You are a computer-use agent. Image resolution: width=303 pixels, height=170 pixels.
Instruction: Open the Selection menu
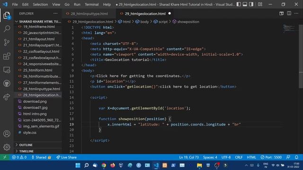click(x=40, y=4)
